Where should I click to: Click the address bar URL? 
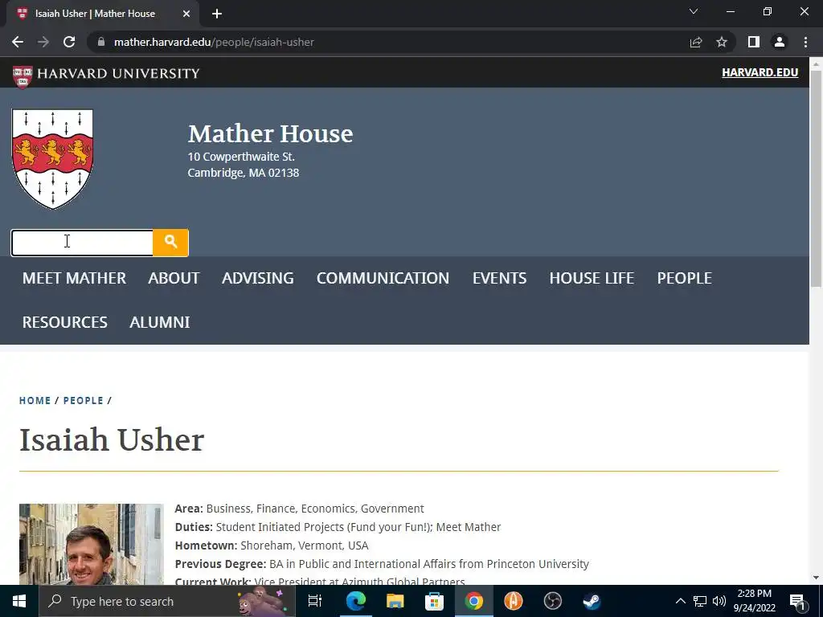pos(214,42)
